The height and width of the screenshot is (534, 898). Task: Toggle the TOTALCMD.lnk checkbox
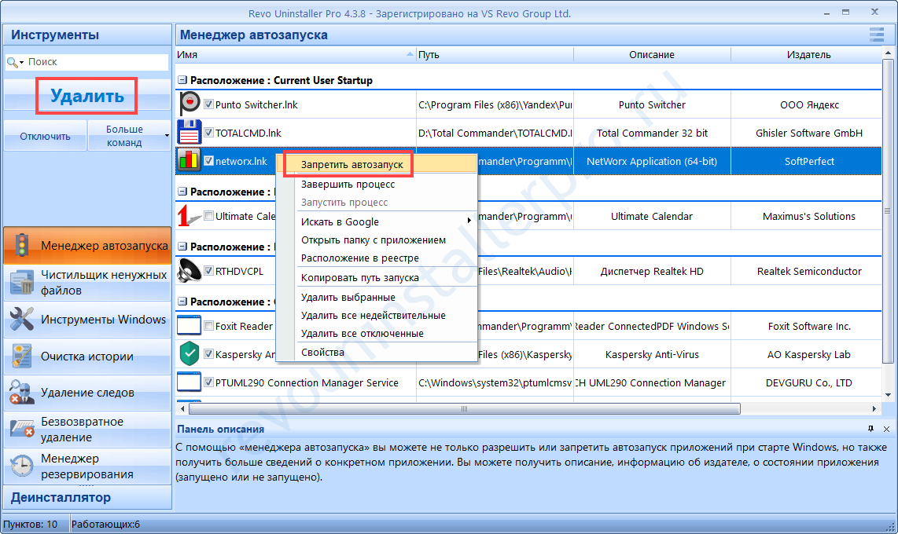pos(209,132)
